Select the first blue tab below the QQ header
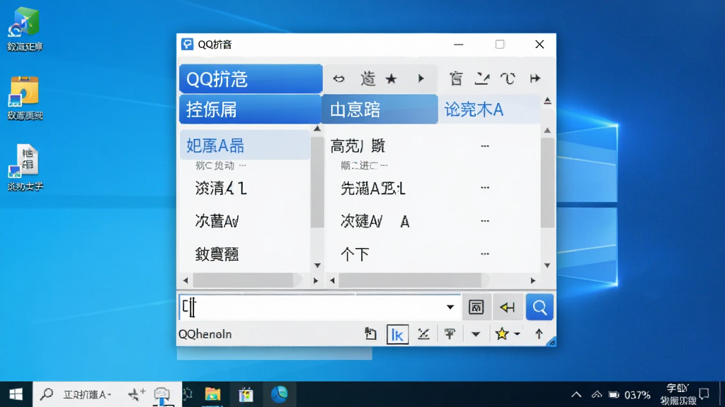The width and height of the screenshot is (725, 407). [251, 110]
